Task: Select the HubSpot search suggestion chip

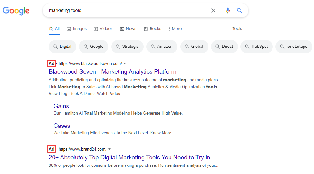Action: (x=256, y=47)
